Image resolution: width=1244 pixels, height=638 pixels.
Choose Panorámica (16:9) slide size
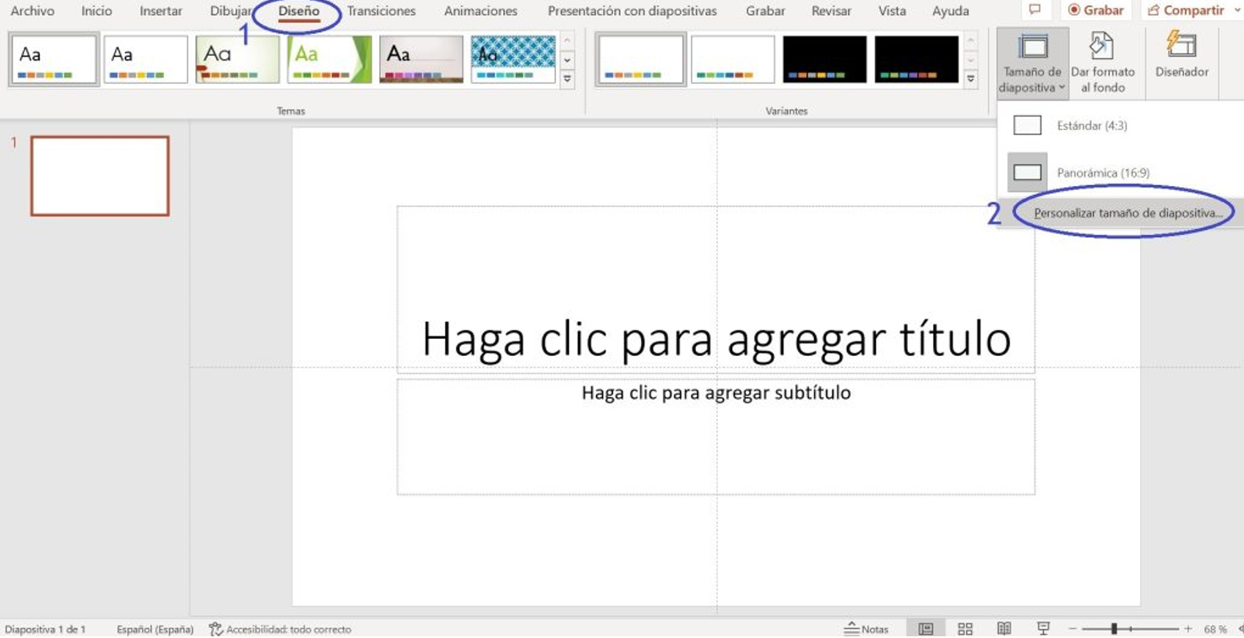click(1102, 172)
